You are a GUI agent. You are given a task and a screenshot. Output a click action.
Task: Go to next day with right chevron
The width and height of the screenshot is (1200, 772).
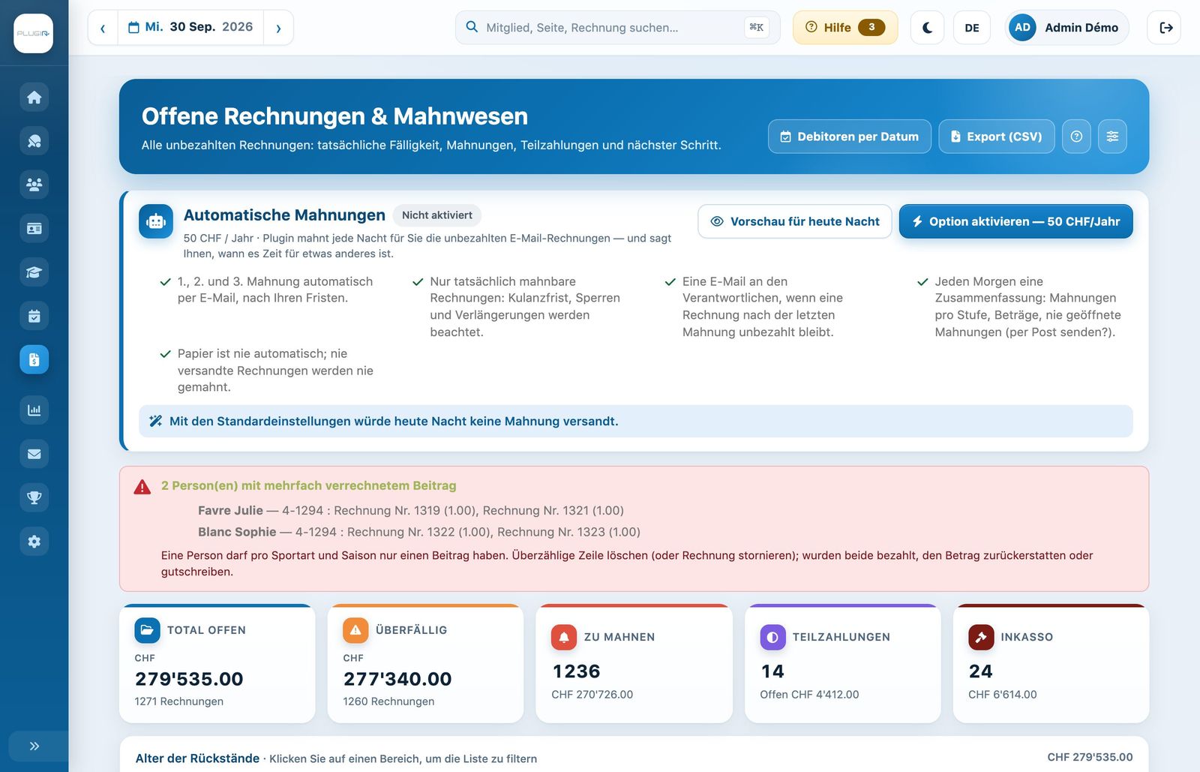[x=278, y=28]
